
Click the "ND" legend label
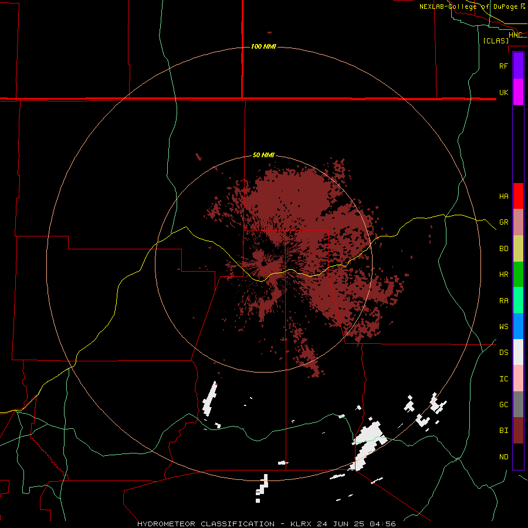point(503,457)
